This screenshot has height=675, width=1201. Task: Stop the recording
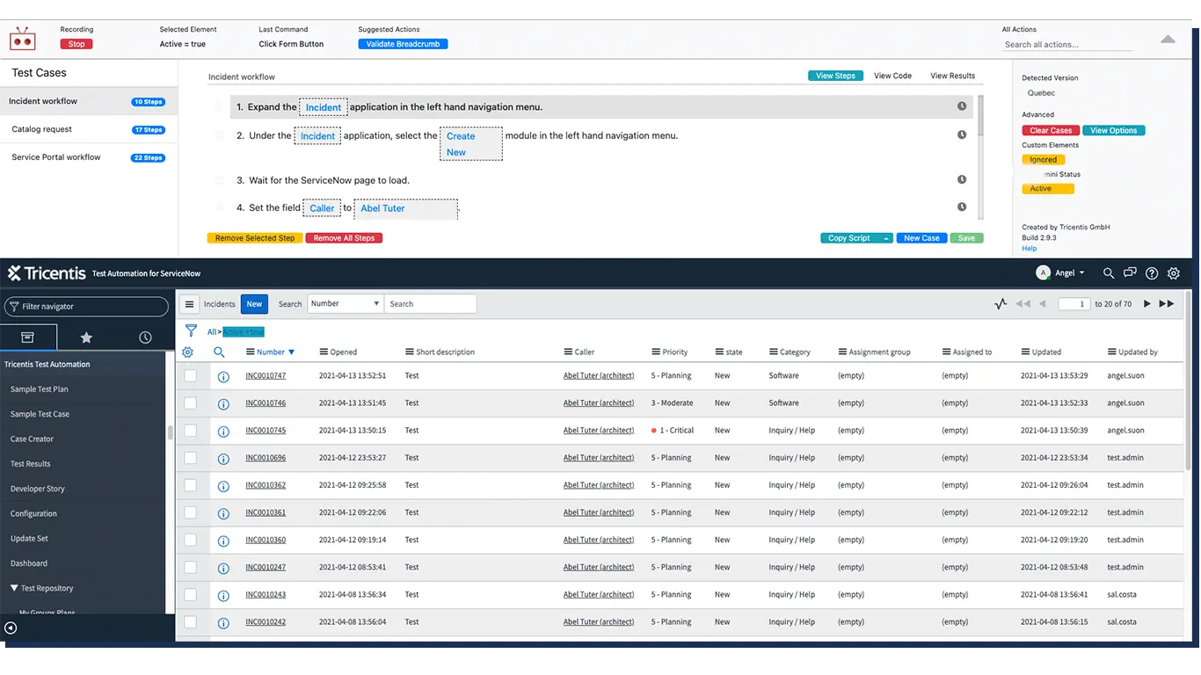click(x=76, y=44)
